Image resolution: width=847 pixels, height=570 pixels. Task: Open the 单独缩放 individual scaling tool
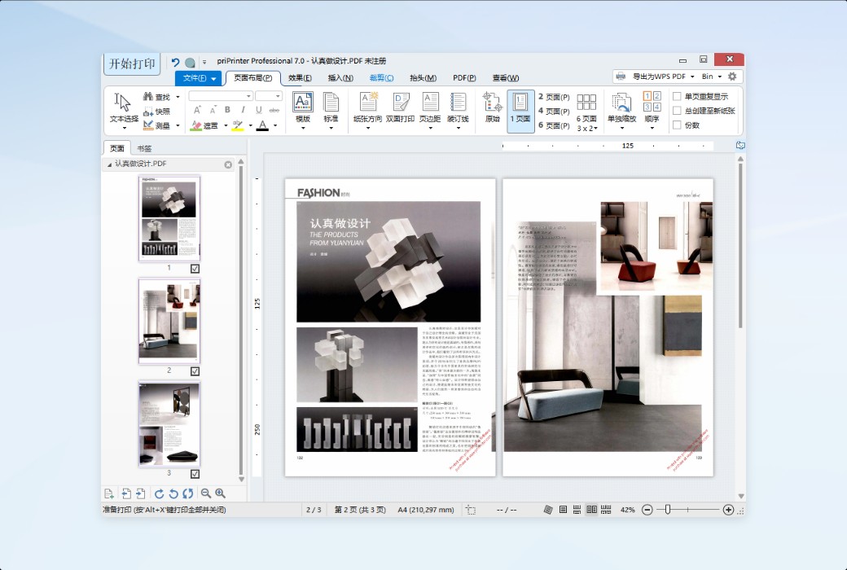point(621,111)
